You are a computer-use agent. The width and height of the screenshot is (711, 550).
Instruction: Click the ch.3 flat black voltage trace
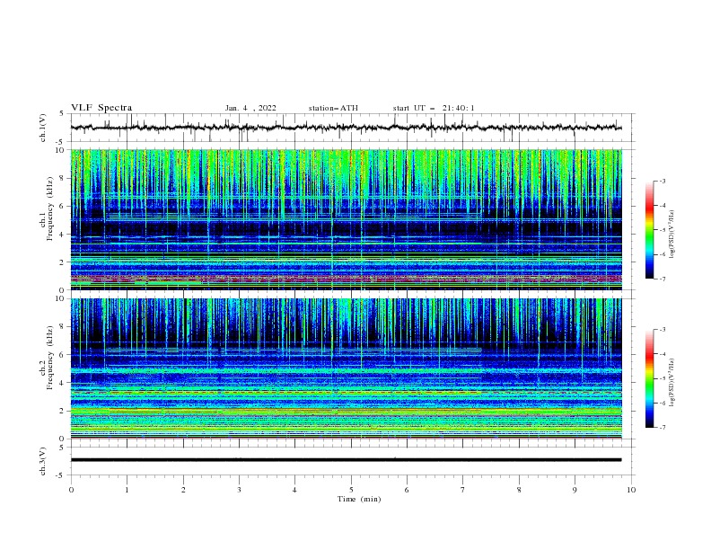click(347, 460)
